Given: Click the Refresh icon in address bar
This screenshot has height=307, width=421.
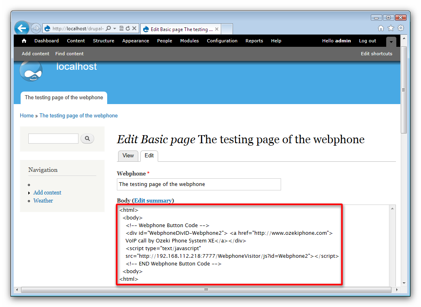Looking at the screenshot, I should click(128, 29).
